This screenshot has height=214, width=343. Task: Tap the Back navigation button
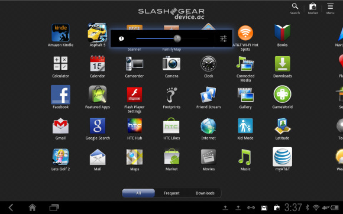[x=11, y=207]
